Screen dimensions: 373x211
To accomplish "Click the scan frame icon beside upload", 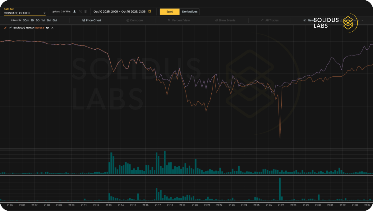I will click(x=80, y=11).
